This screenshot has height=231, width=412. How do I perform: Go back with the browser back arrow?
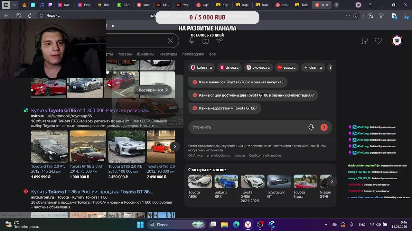pos(6,15)
